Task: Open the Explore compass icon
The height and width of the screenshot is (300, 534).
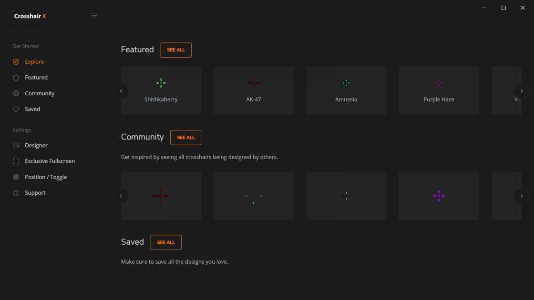Action: pos(16,61)
